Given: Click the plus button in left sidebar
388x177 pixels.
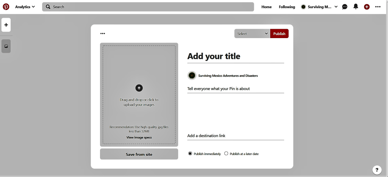Looking at the screenshot, I should click(x=6, y=25).
